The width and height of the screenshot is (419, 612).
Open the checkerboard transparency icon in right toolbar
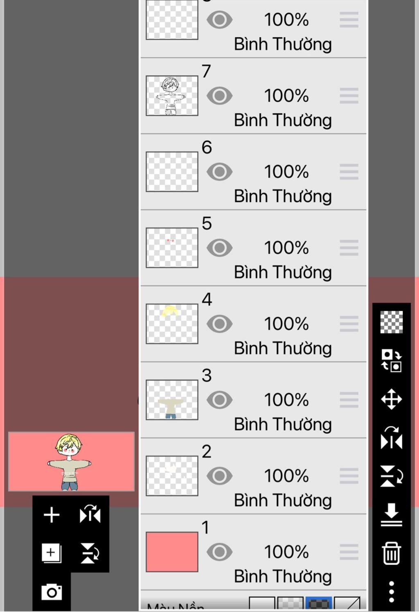392,322
